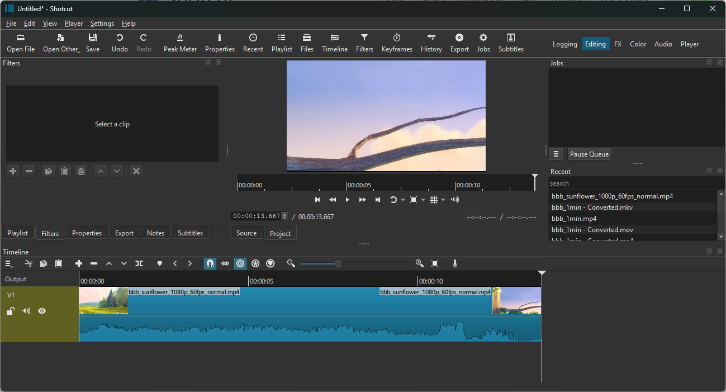Switch to the Color layout
This screenshot has width=726, height=392.
pyautogui.click(x=638, y=44)
